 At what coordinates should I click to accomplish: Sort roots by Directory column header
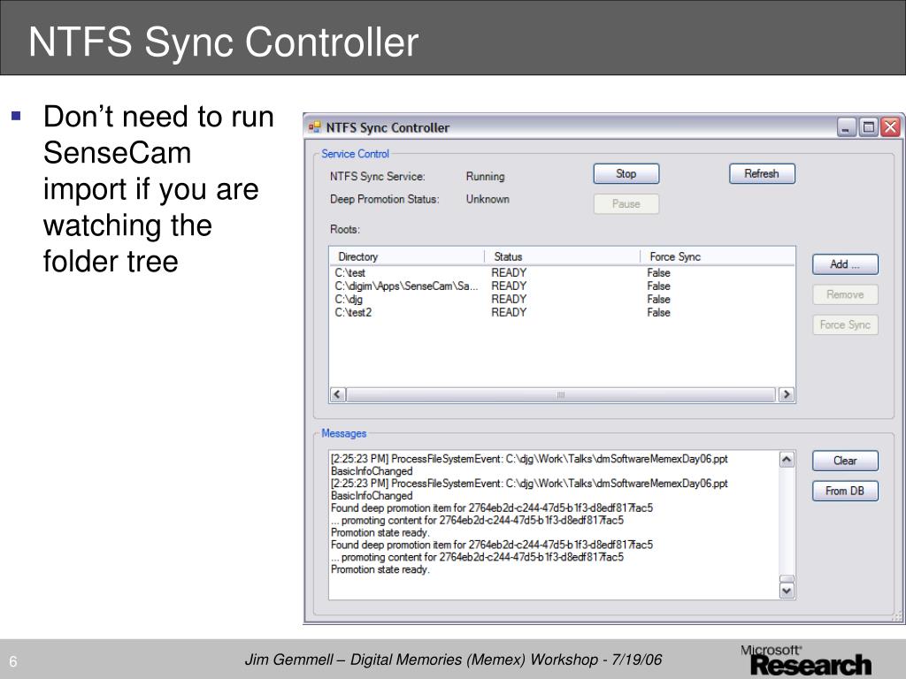[407, 256]
